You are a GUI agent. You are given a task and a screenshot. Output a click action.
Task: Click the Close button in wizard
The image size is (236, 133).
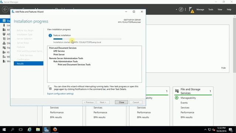[x=121, y=102]
